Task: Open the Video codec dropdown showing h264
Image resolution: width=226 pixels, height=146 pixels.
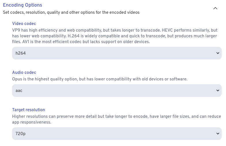Action: pyautogui.click(x=117, y=53)
